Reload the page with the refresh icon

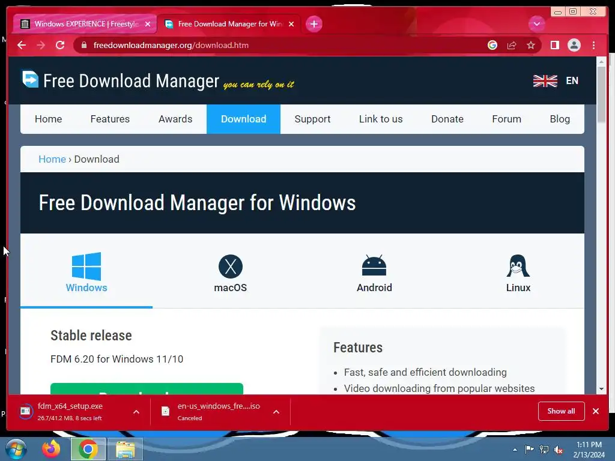(60, 45)
